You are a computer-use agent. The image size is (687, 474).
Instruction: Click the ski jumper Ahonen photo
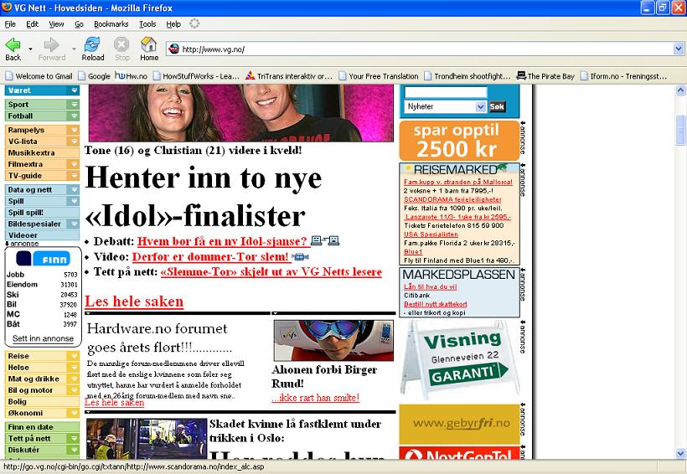pos(333,340)
